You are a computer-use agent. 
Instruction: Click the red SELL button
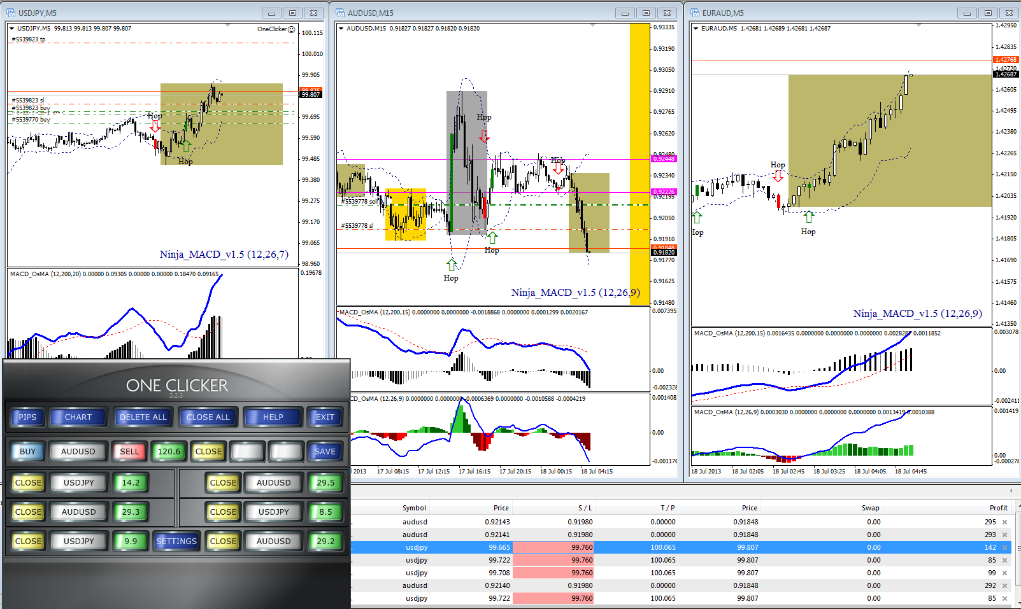[129, 452]
